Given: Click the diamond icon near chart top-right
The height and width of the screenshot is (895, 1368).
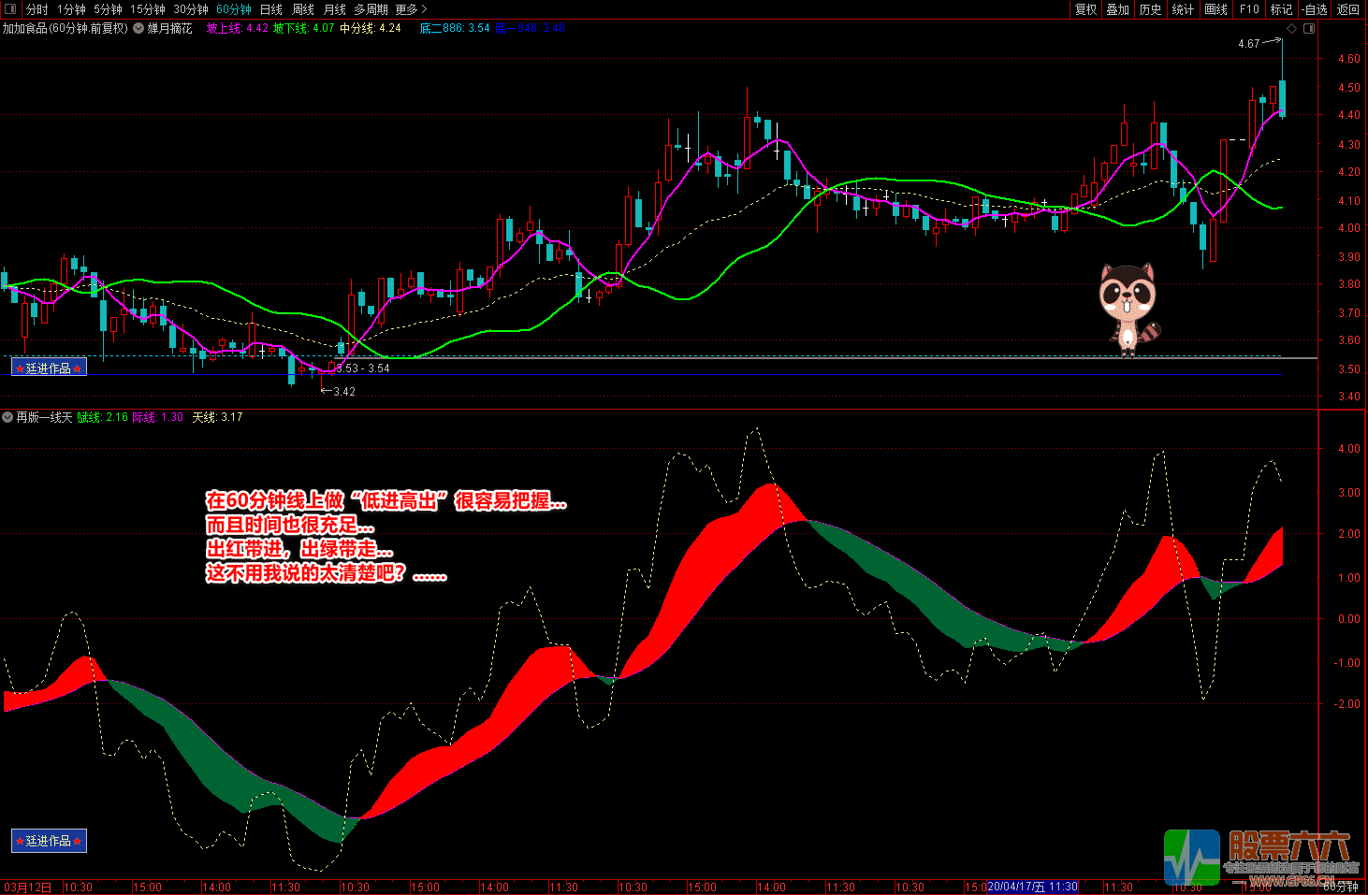Looking at the screenshot, I should [1292, 29].
